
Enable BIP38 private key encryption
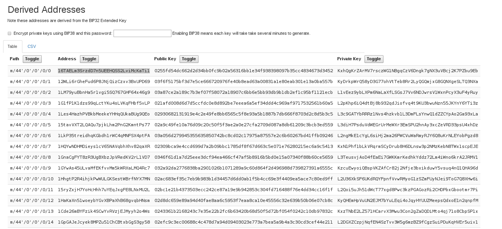[9, 33]
